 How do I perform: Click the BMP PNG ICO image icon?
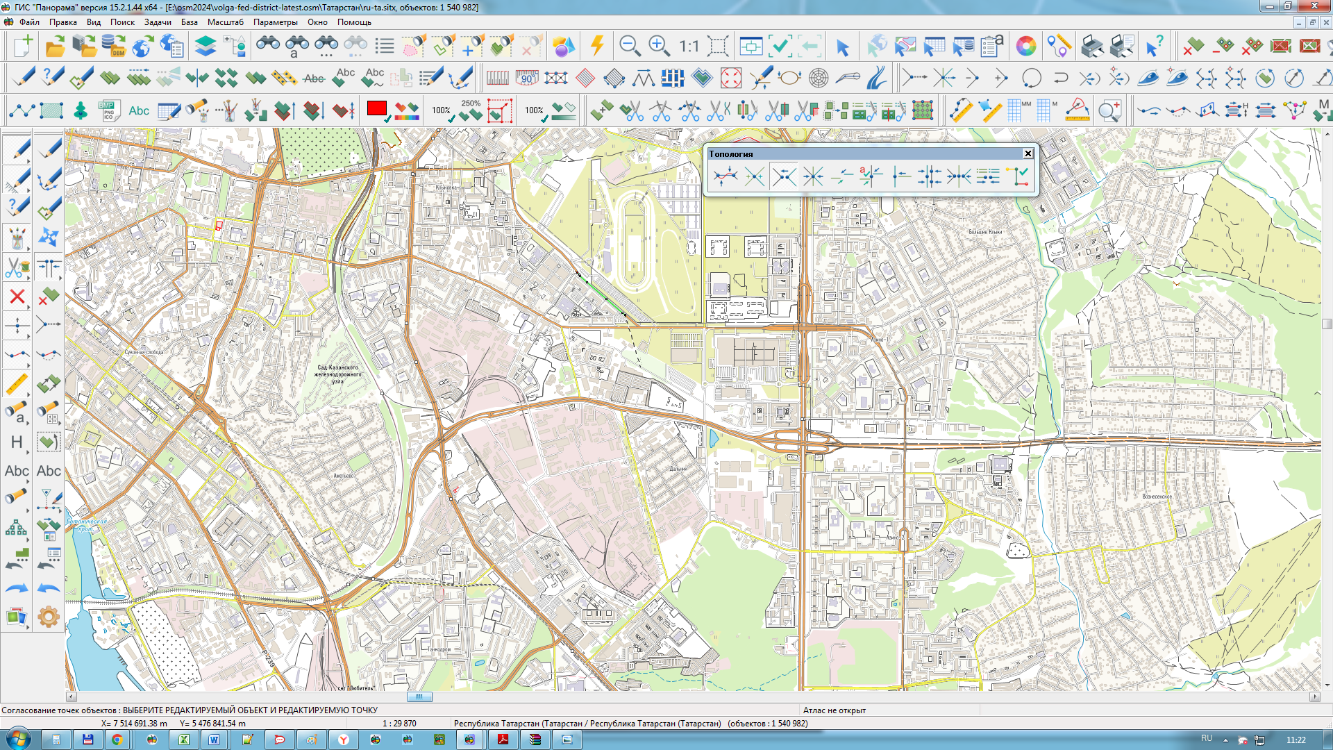[109, 110]
